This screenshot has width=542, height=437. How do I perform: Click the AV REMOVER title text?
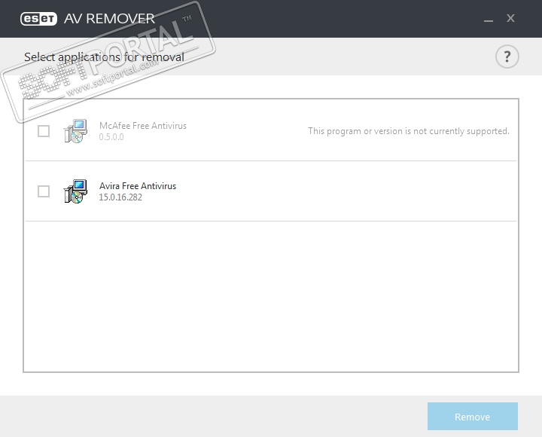pyautogui.click(x=109, y=19)
